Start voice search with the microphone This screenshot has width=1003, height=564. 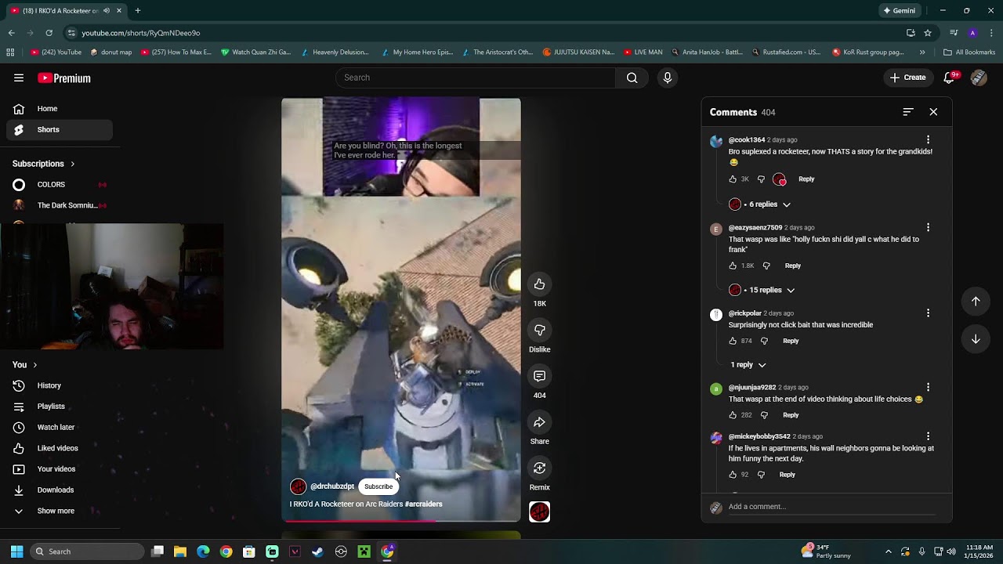(668, 78)
